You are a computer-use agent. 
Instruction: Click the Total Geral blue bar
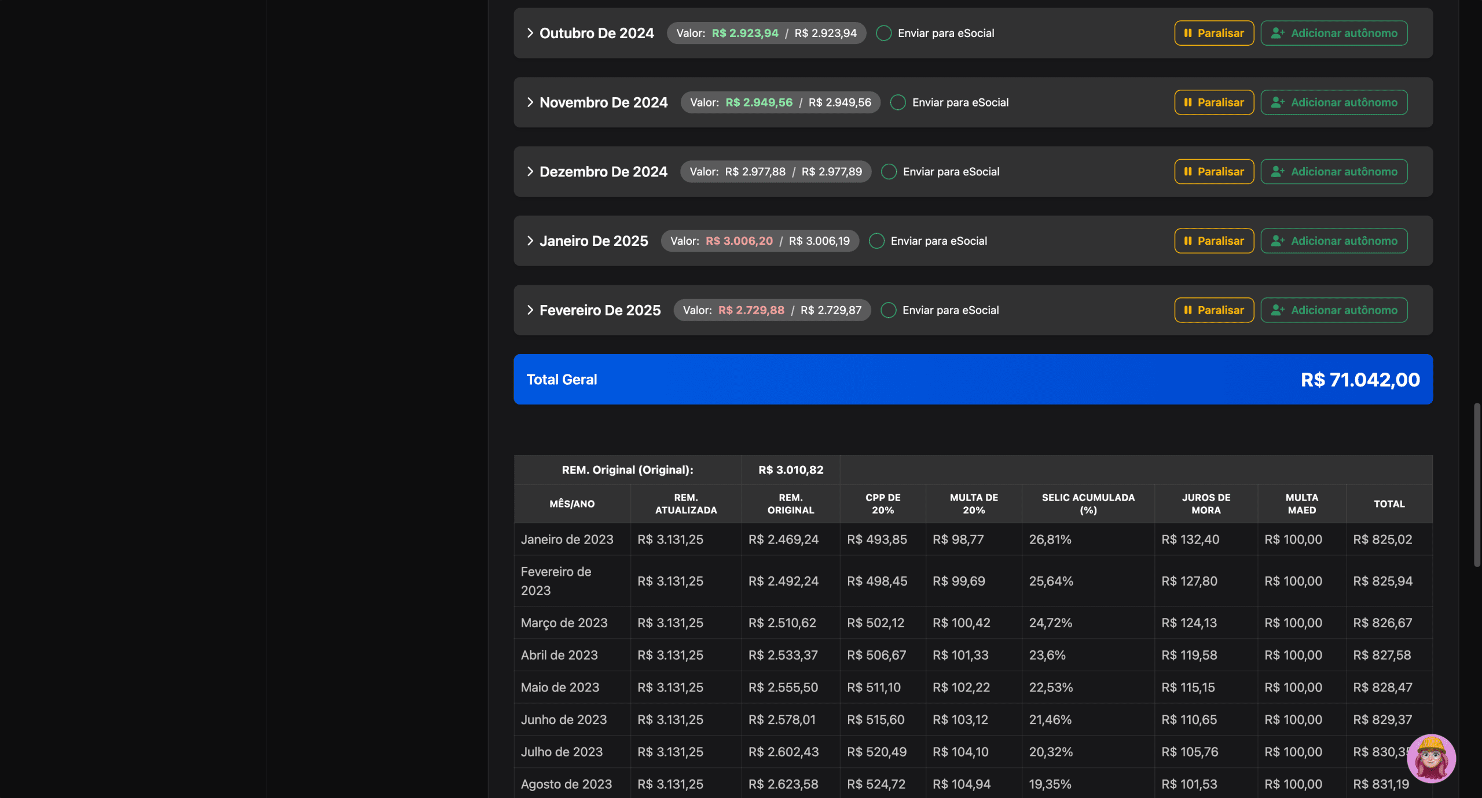pyautogui.click(x=973, y=380)
